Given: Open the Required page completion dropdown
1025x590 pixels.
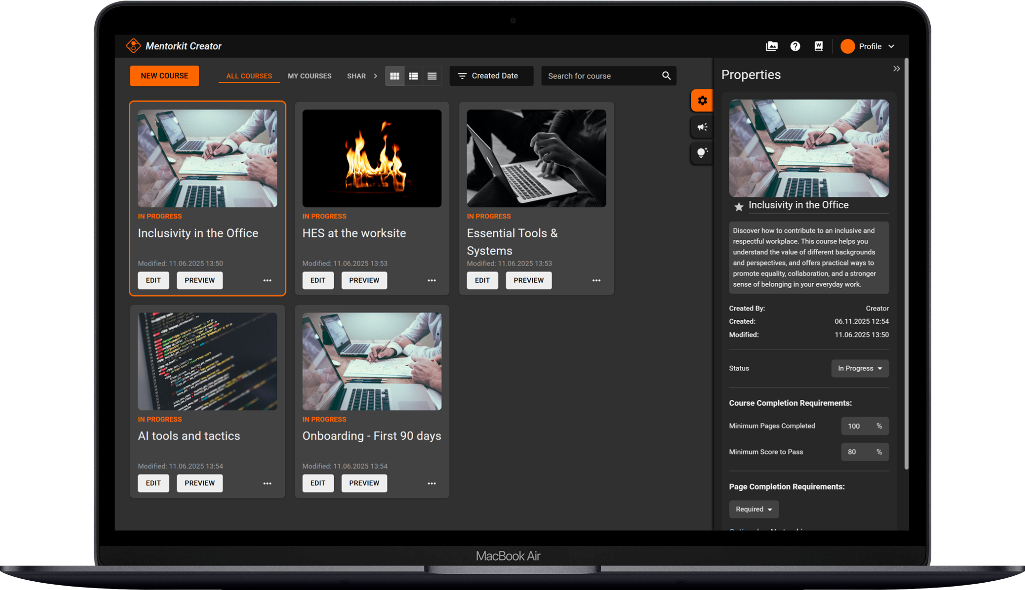Looking at the screenshot, I should coord(754,510).
